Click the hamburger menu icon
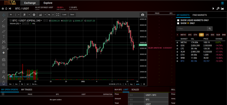 (222, 3)
